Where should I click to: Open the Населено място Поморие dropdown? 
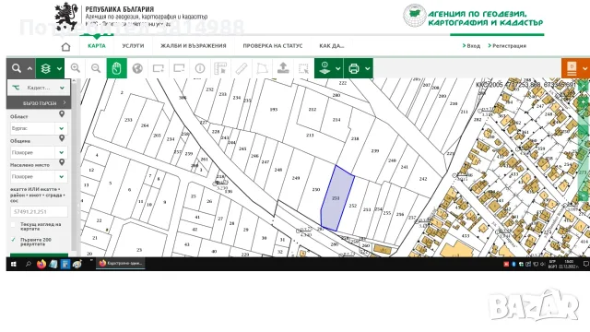(39, 176)
